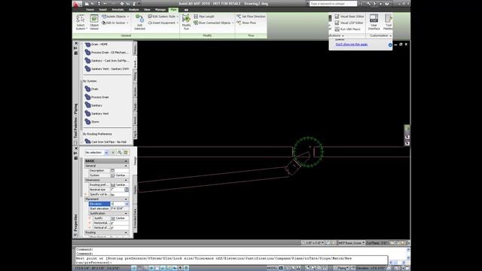Select pipe elbow fitting in drawing
Image resolution: width=482 pixels, height=271 pixels.
(293, 168)
